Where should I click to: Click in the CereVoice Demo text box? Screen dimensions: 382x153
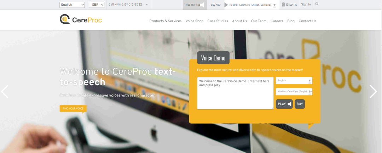235,93
